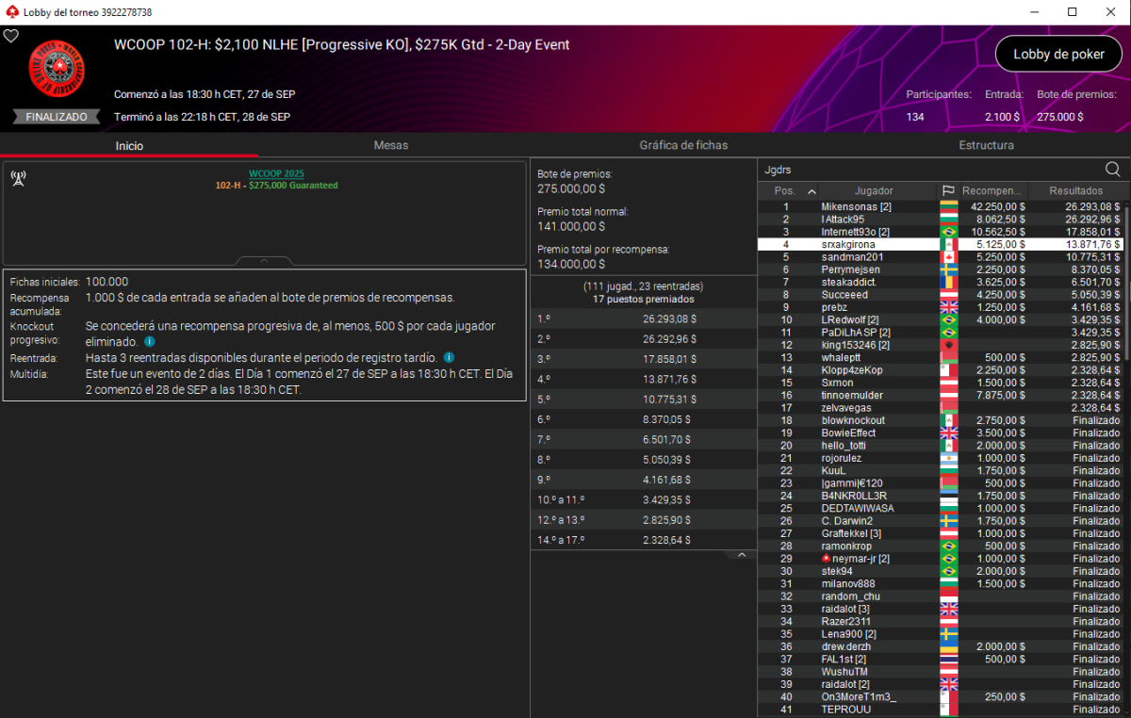The image size is (1131, 718).
Task: Click the 102-H $275,000 Guaranteed banner text
Action: pyautogui.click(x=276, y=186)
